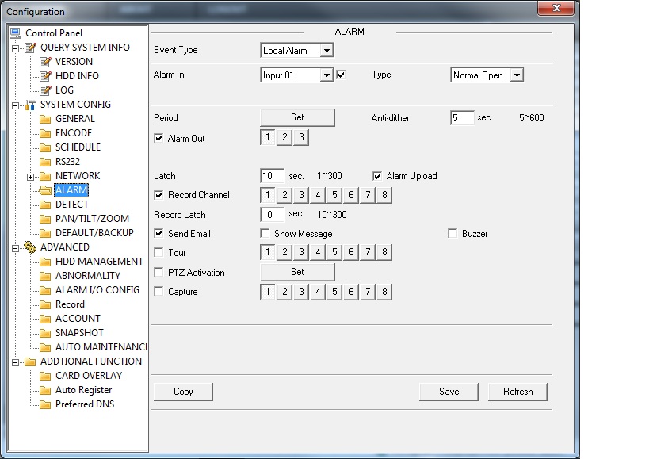Click the ADVANCED gears icon
Viewport: 653px width, 459px height.
point(30,247)
